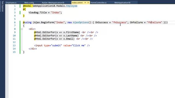Open the Test Explorer side panel
The width and height of the screenshot is (175, 98).
point(2,6)
